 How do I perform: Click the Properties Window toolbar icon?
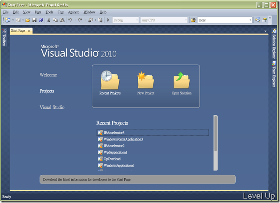pos(264,20)
